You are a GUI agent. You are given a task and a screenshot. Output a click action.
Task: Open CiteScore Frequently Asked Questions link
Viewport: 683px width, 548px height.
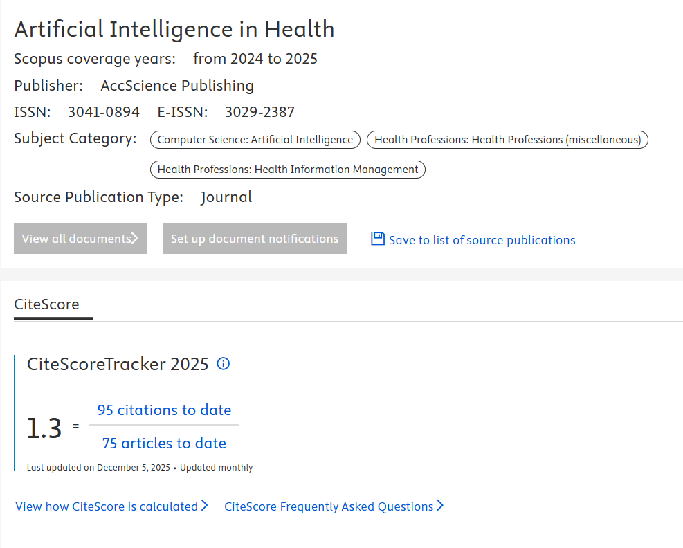[x=329, y=506]
